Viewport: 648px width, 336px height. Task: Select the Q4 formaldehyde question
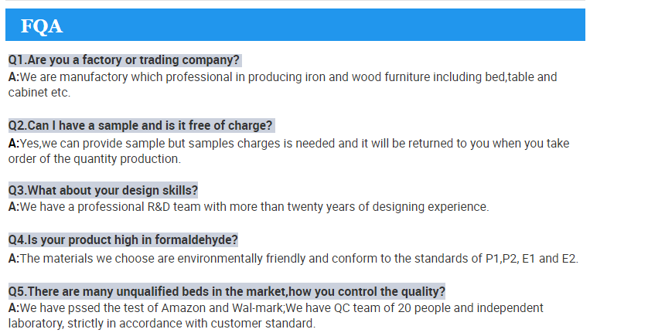pyautogui.click(x=123, y=239)
